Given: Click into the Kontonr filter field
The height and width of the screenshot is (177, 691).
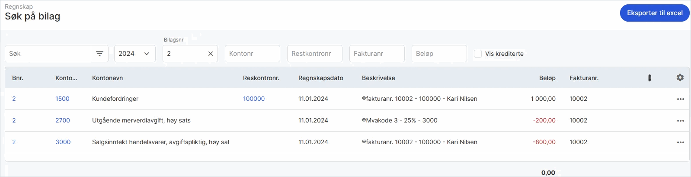Looking at the screenshot, I should click(253, 54).
